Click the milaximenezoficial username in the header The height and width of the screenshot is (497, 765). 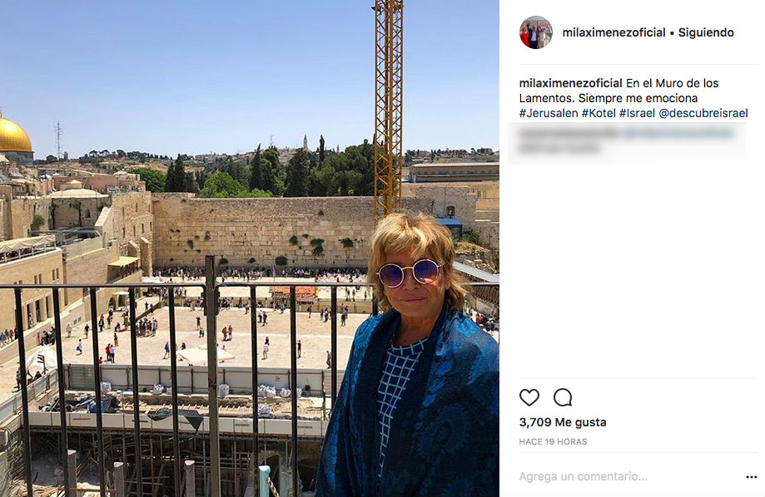pos(613,32)
